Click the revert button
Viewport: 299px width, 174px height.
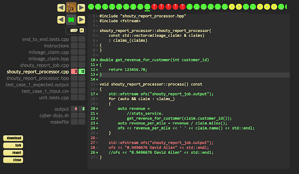pyautogui.click(x=13, y=153)
